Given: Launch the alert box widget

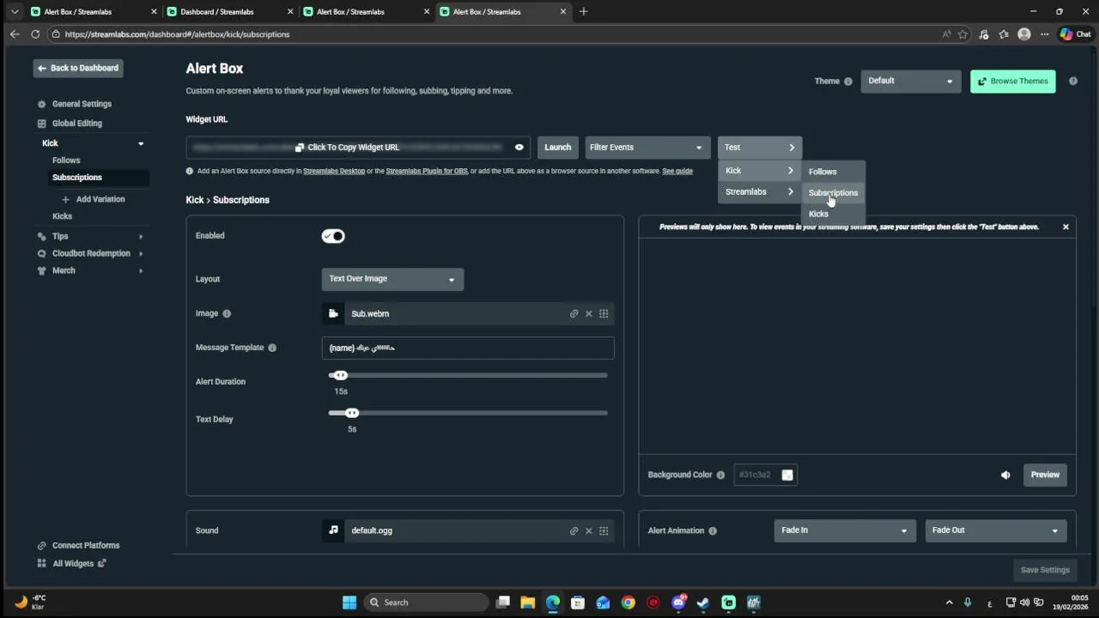Looking at the screenshot, I should pos(557,148).
